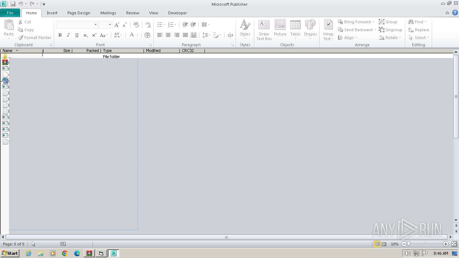Viewport: 459px width, 258px height.
Task: Click the horizontal scrollbar thumb
Action: pos(226,237)
